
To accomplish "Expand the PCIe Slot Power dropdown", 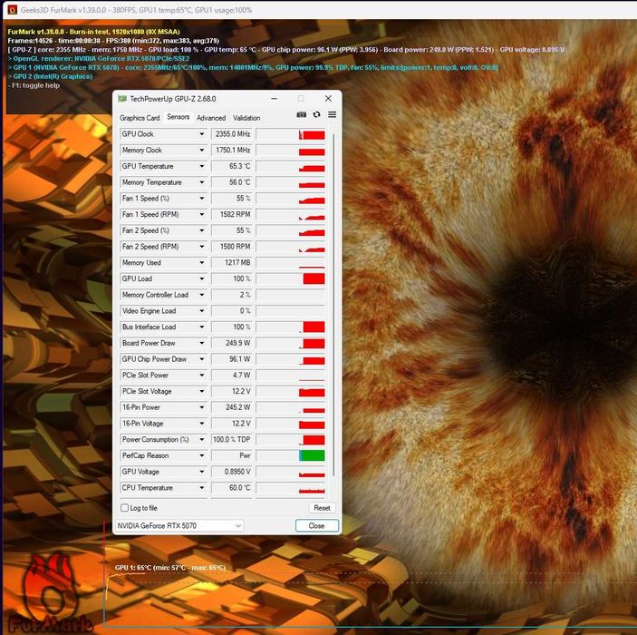I will [201, 375].
